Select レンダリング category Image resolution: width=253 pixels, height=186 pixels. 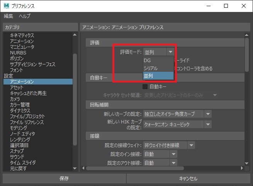20,139
